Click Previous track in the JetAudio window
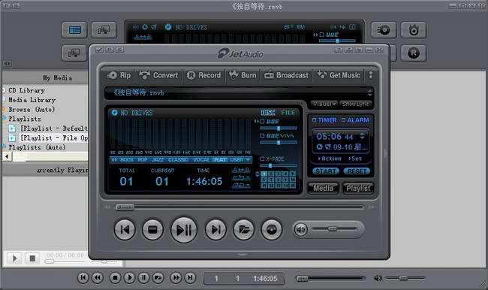The height and width of the screenshot is (290, 488). click(x=125, y=230)
